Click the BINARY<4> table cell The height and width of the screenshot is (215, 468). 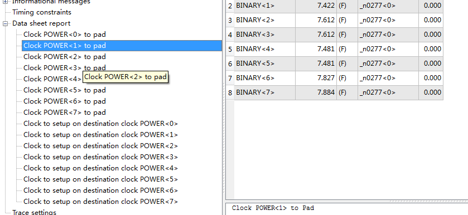[265, 49]
